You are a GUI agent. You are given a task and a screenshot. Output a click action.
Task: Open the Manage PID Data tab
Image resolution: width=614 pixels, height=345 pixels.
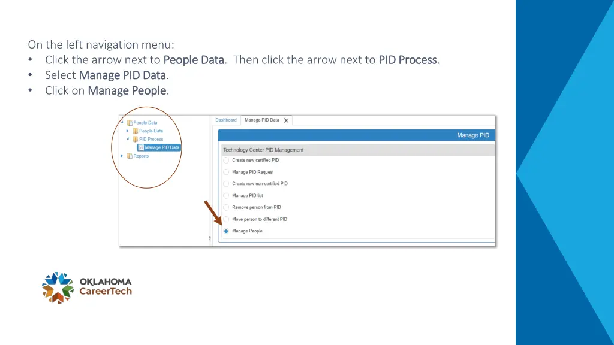[262, 120]
